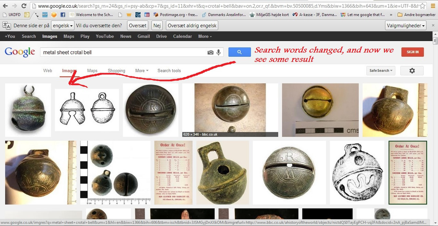Expand the More menu in the black bar
The height and width of the screenshot is (226, 438).
205,36
